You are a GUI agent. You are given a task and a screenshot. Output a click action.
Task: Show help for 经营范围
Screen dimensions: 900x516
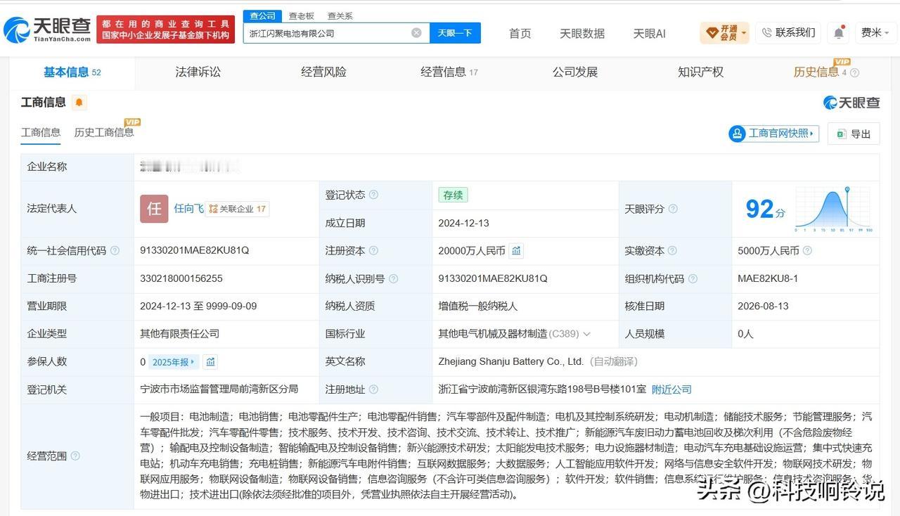coord(75,456)
